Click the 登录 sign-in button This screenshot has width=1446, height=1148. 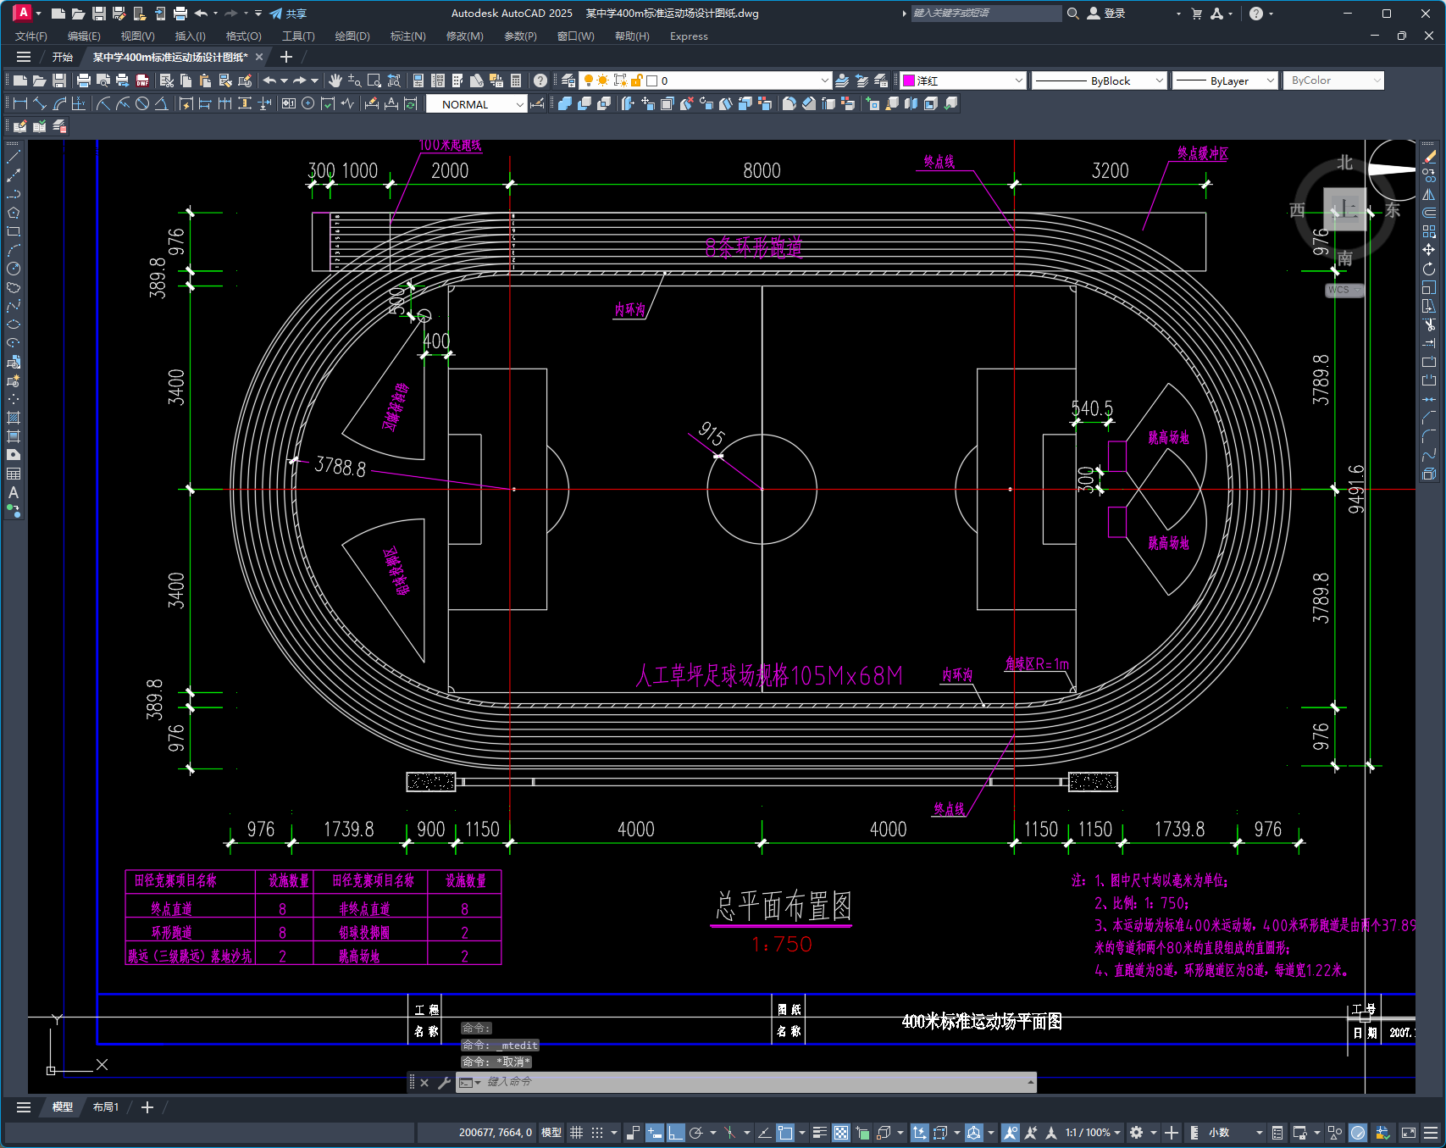(1106, 14)
